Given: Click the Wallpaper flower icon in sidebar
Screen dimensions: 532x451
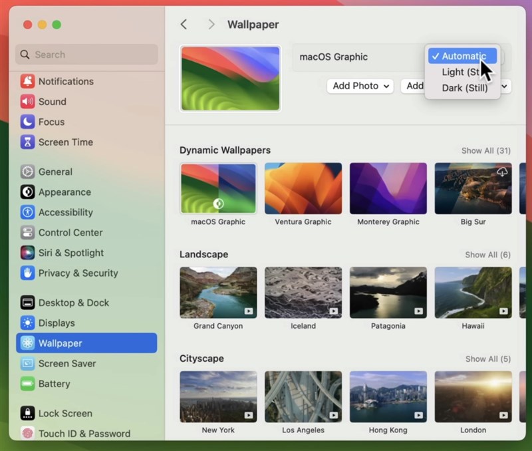Looking at the screenshot, I should (x=27, y=343).
